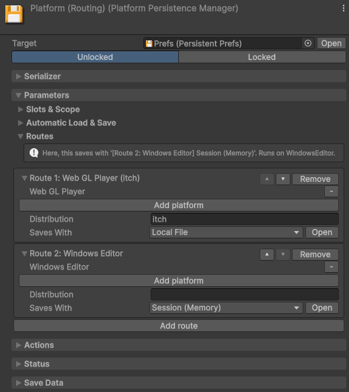
Task: Open Saves With dropdown showing Local File
Action: [x=226, y=232]
